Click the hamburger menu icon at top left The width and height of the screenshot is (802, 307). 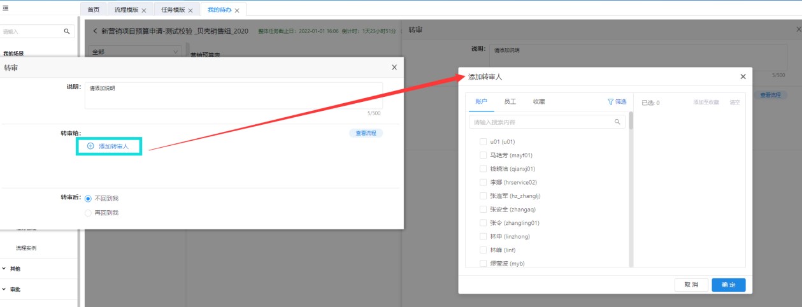pos(5,9)
